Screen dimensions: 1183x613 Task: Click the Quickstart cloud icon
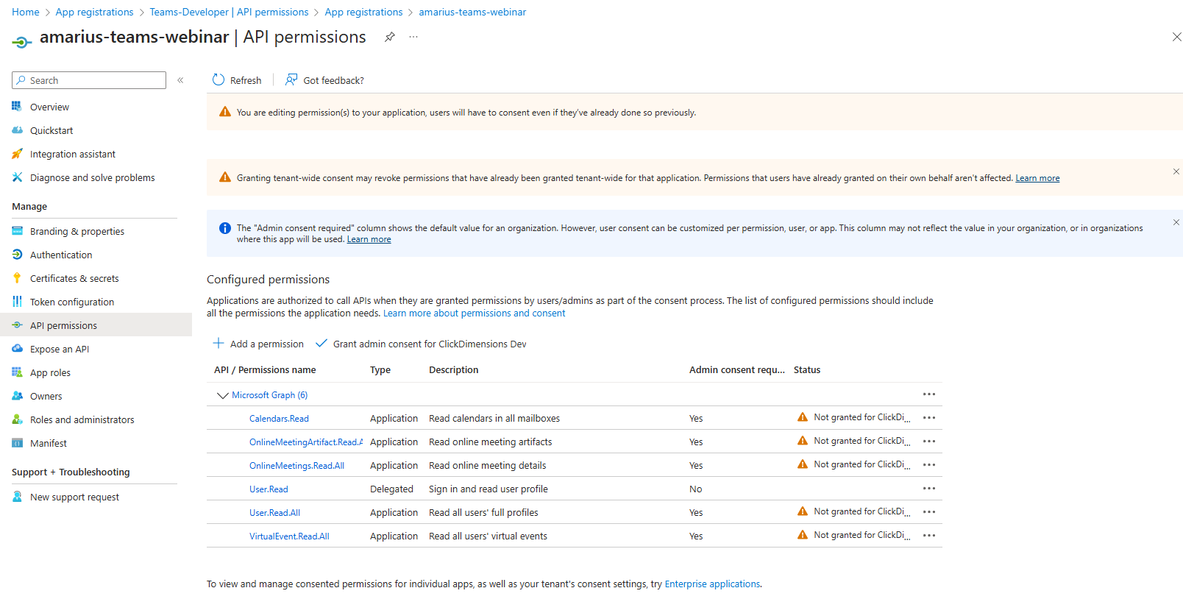tap(17, 130)
